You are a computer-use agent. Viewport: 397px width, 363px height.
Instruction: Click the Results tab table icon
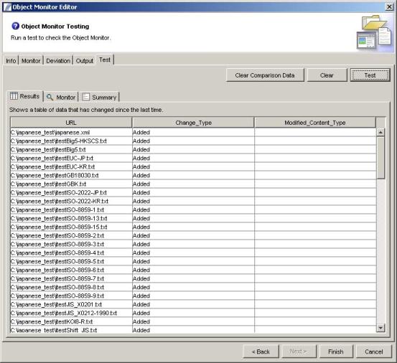pos(14,96)
